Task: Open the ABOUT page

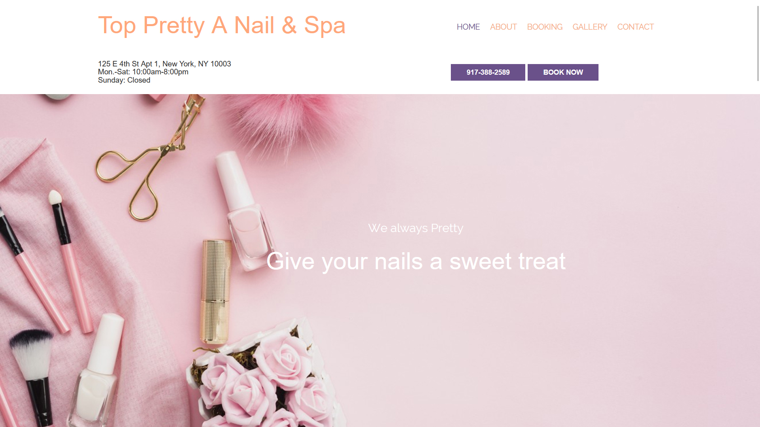Action: tap(503, 27)
